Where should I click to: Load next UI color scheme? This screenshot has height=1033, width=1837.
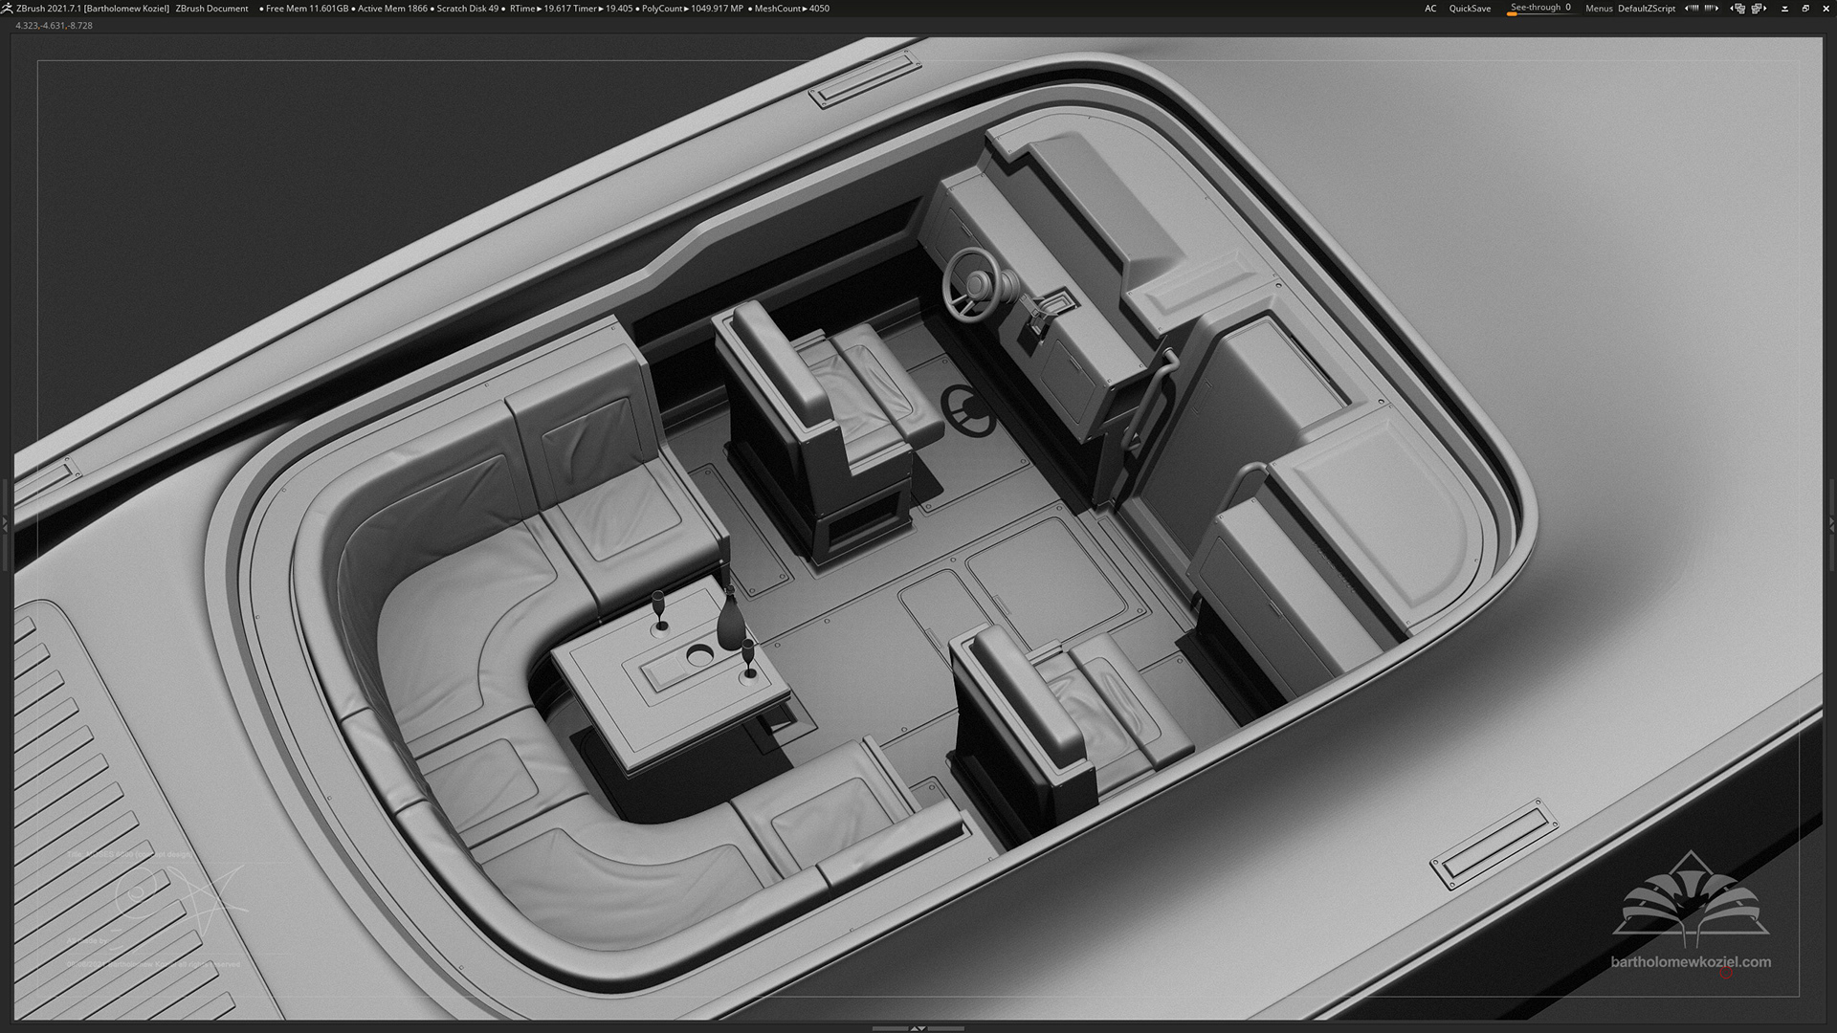(x=1712, y=9)
